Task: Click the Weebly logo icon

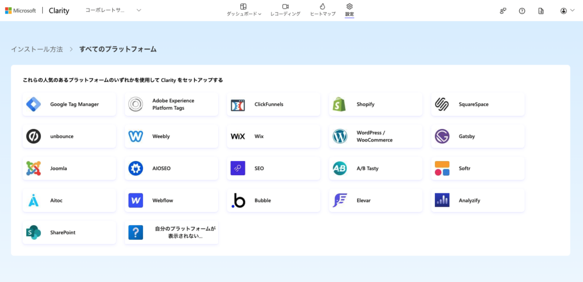Action: [136, 136]
